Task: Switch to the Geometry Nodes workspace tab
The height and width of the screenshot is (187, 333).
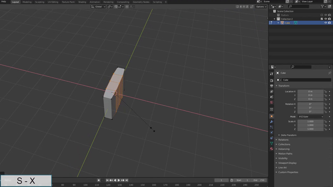Action: click(x=141, y=2)
